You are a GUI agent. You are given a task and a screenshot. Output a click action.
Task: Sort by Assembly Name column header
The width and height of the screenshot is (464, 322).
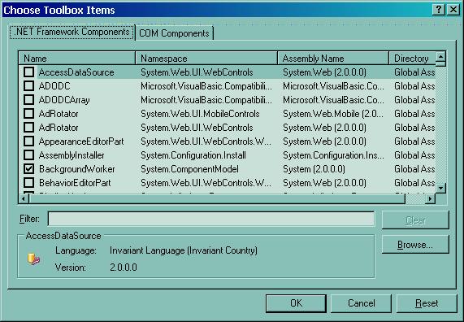[x=333, y=58]
